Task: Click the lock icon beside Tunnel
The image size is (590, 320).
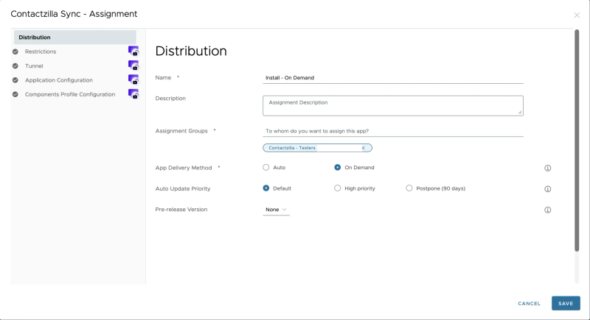Action: click(133, 65)
